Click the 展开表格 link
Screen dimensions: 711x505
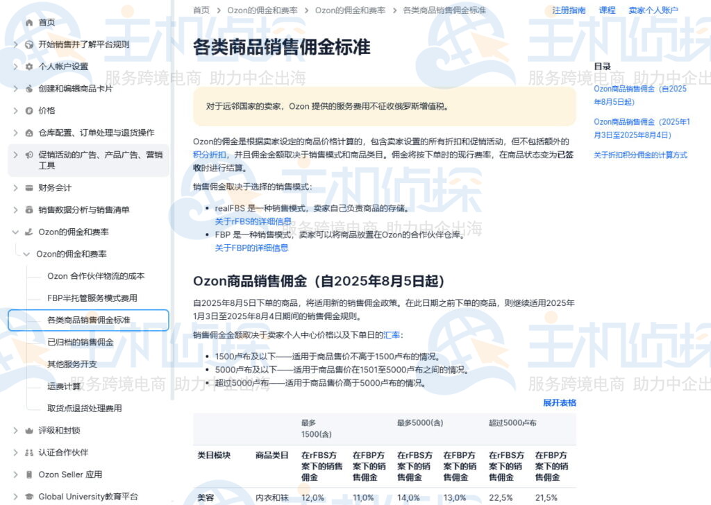point(560,403)
